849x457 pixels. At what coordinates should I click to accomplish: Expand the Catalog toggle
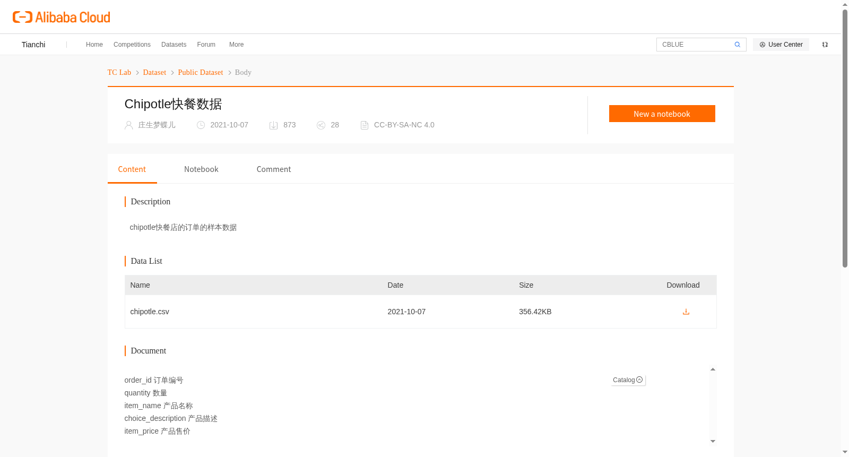pos(628,380)
